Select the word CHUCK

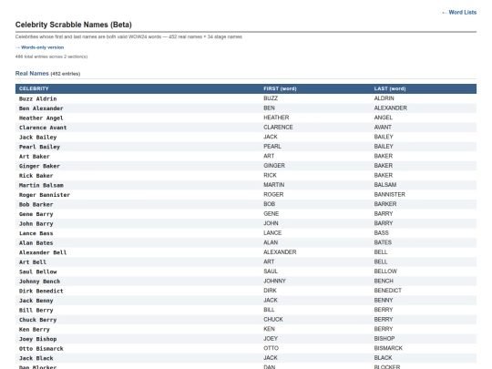point(273,319)
